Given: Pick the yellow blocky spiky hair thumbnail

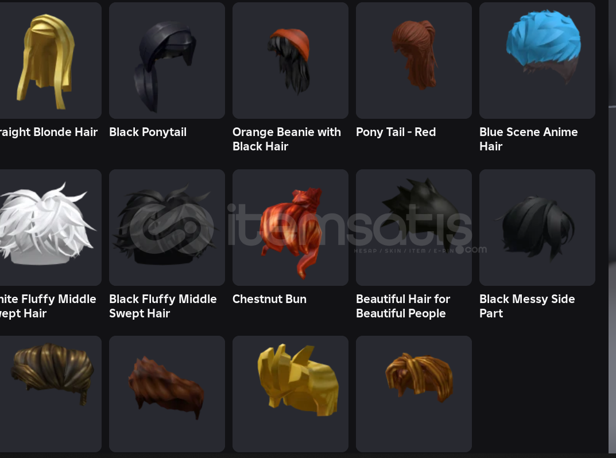Looking at the screenshot, I should click(x=290, y=394).
